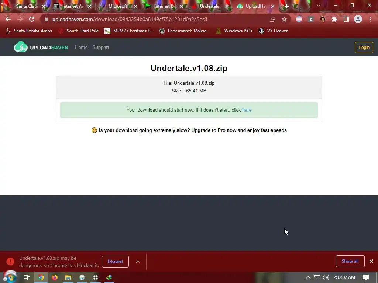
Task: Open Task View on the taskbar
Action: point(27,277)
